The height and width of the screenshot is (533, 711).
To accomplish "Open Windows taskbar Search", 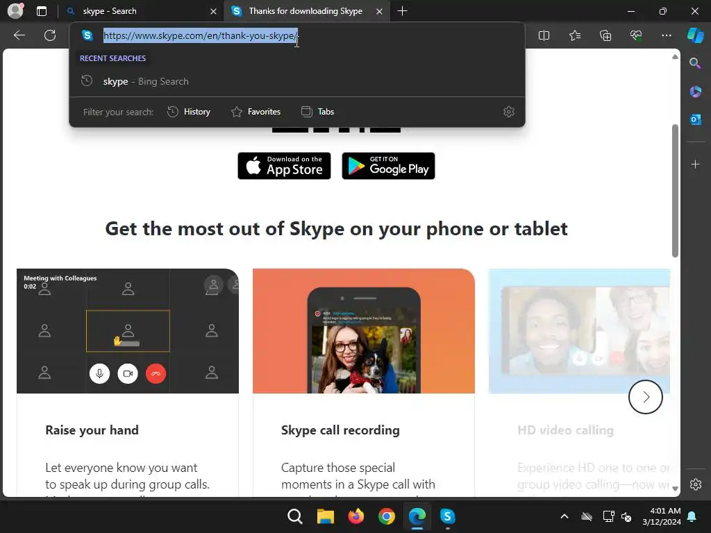I will pos(294,516).
